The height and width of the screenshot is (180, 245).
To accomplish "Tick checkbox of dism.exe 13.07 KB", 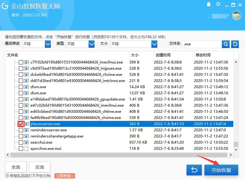I will [x=21, y=93].
